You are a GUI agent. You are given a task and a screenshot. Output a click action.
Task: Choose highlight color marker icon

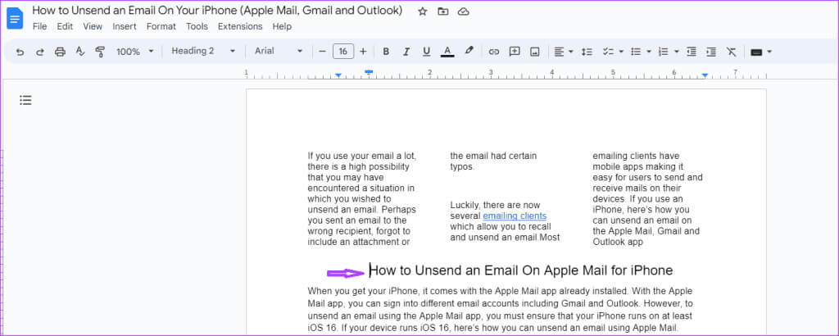pos(469,52)
